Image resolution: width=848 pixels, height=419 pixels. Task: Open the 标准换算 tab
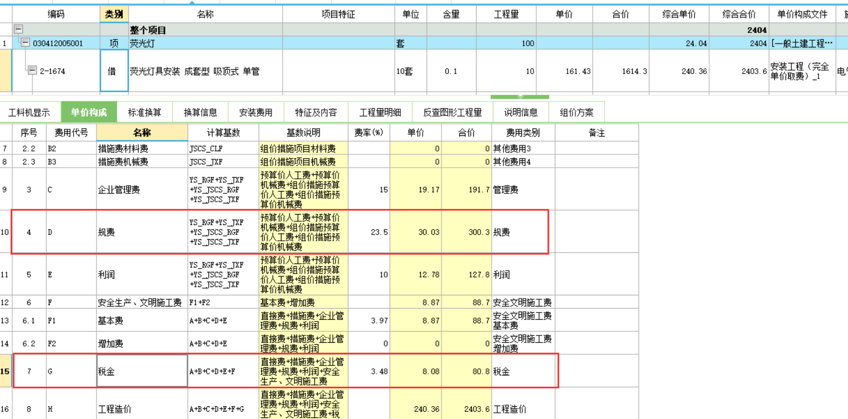pyautogui.click(x=144, y=112)
